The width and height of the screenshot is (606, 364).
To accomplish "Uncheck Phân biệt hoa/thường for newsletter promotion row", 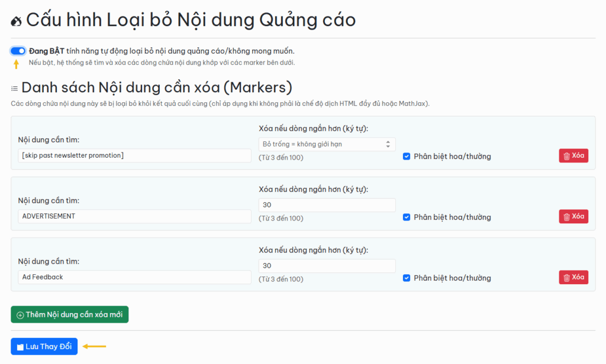I will point(407,157).
